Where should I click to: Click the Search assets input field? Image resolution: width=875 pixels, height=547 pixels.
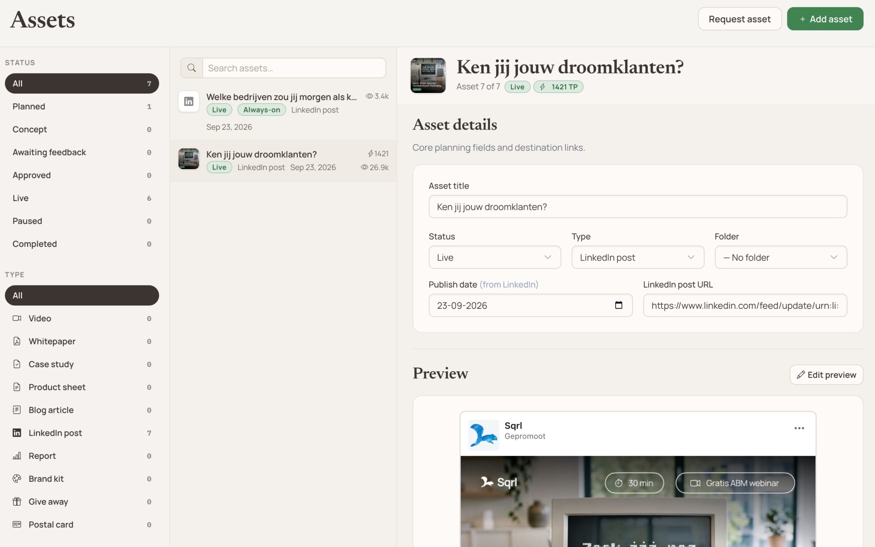294,68
